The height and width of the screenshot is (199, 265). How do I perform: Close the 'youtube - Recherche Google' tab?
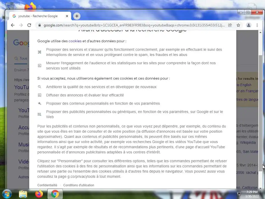67,16
